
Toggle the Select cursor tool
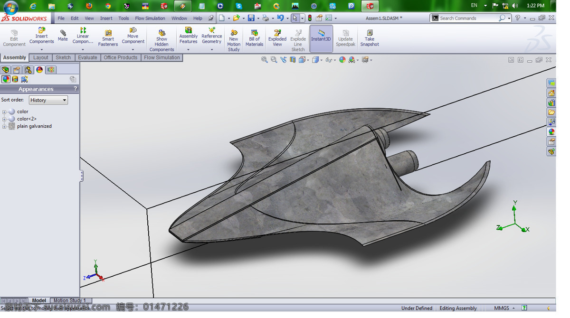pyautogui.click(x=294, y=18)
